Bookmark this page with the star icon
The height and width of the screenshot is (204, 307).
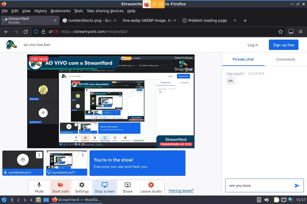tap(281, 32)
